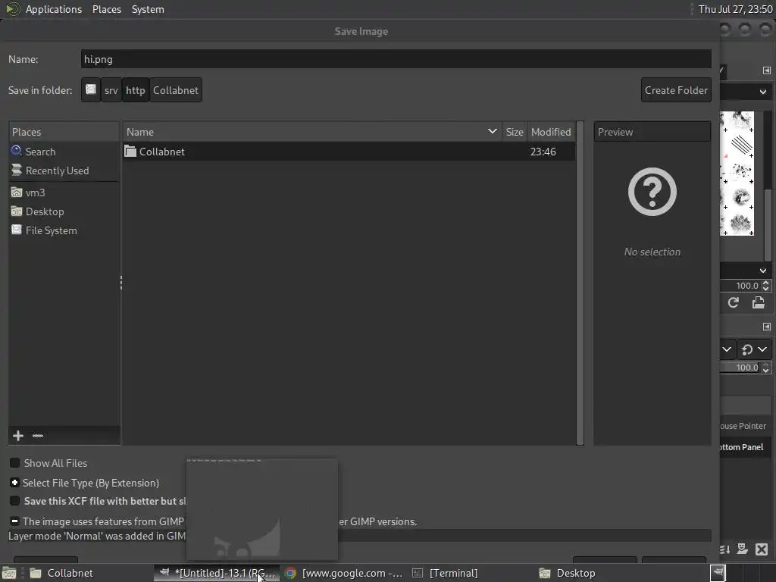Click the 23:46 modified time cell
This screenshot has width=776, height=582.
coord(543,152)
